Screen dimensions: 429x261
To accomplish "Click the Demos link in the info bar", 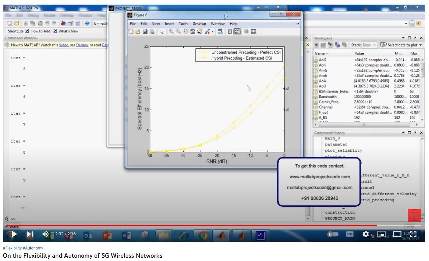I will [82, 45].
